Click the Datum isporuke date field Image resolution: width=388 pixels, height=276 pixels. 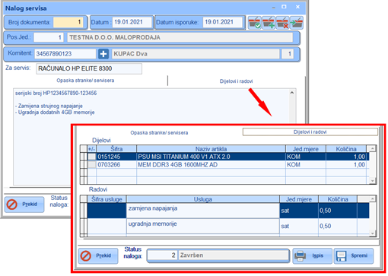[223, 22]
